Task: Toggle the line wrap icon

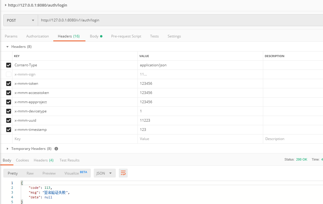Action: (123, 173)
